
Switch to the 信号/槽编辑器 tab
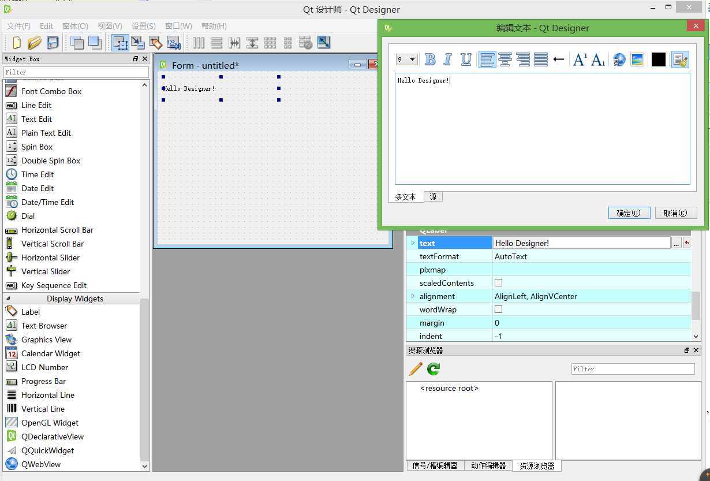pos(435,465)
